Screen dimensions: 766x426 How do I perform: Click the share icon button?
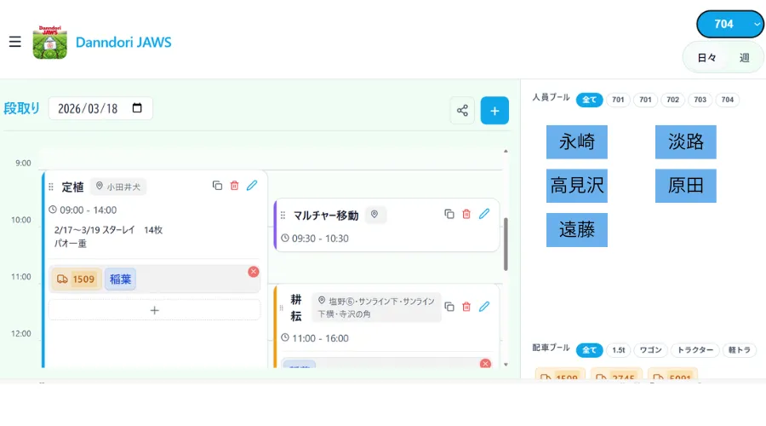[x=462, y=111]
